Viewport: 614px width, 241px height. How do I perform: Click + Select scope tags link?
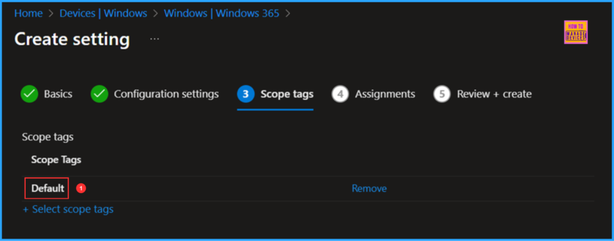[x=68, y=209]
